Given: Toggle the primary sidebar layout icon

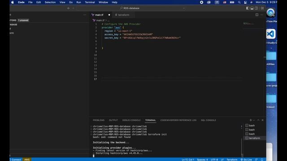Looking at the screenshot, I should point(248,8).
